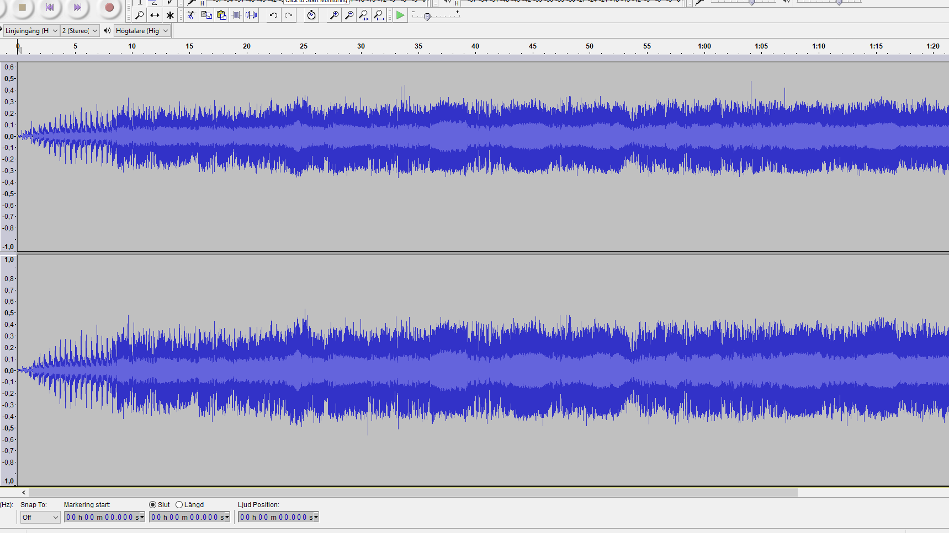Skip to start of track
This screenshot has width=949, height=533.
click(x=50, y=7)
